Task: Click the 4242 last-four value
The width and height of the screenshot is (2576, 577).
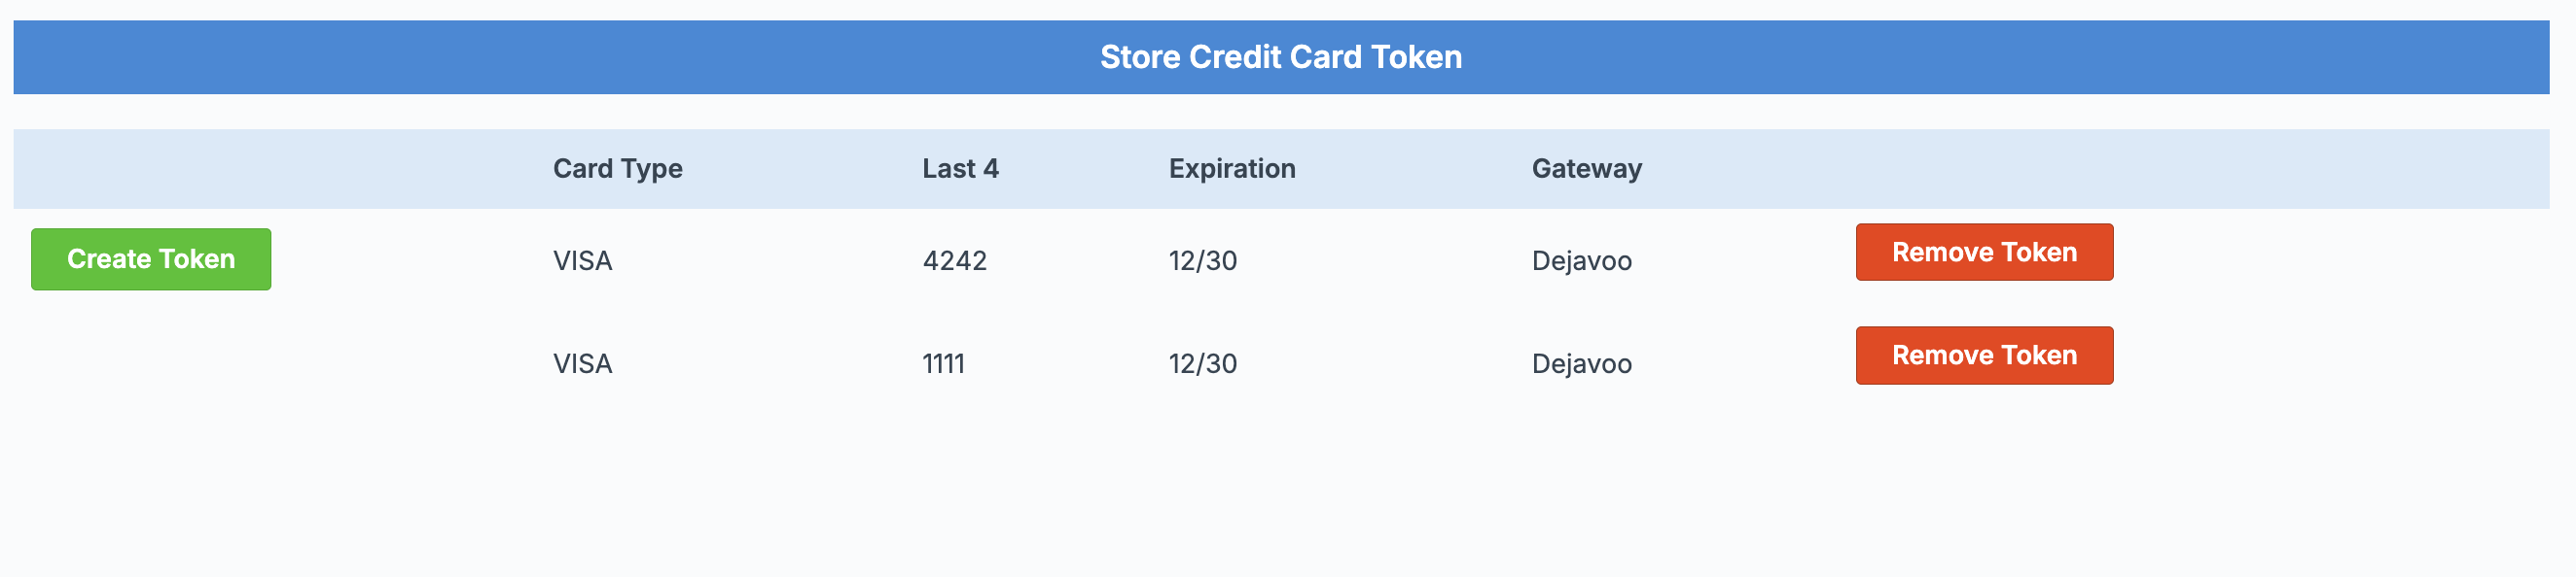Action: tap(954, 261)
